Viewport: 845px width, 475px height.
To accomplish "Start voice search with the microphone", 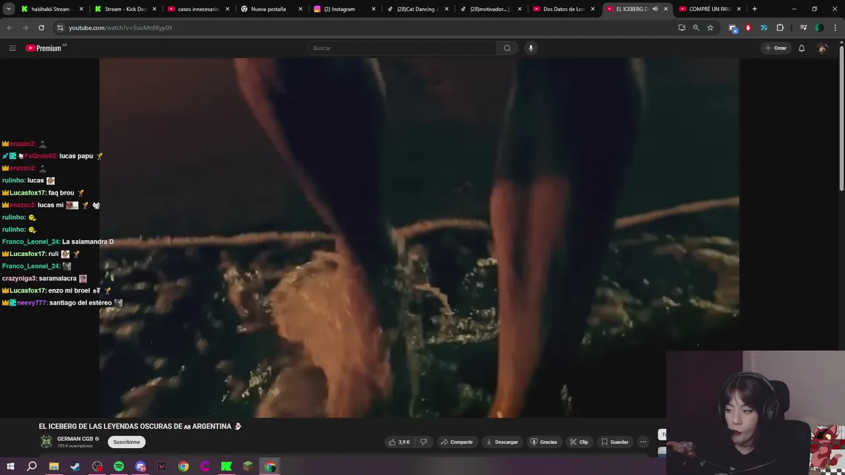I will click(531, 48).
